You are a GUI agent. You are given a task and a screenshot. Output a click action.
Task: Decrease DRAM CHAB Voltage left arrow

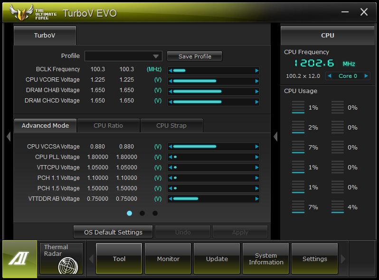click(171, 91)
